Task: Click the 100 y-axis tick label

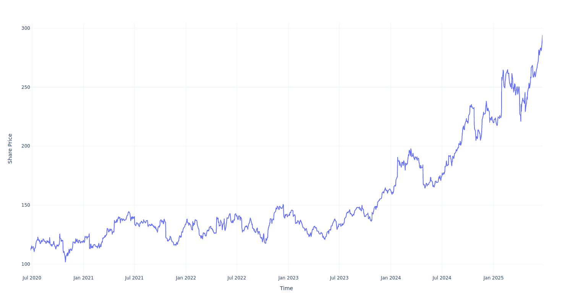Action: point(26,264)
